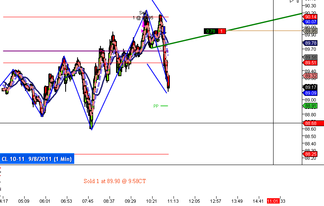This screenshot has height=206, width=324.
Task: Click the 13:49 time axis label
Action: [x=237, y=201]
